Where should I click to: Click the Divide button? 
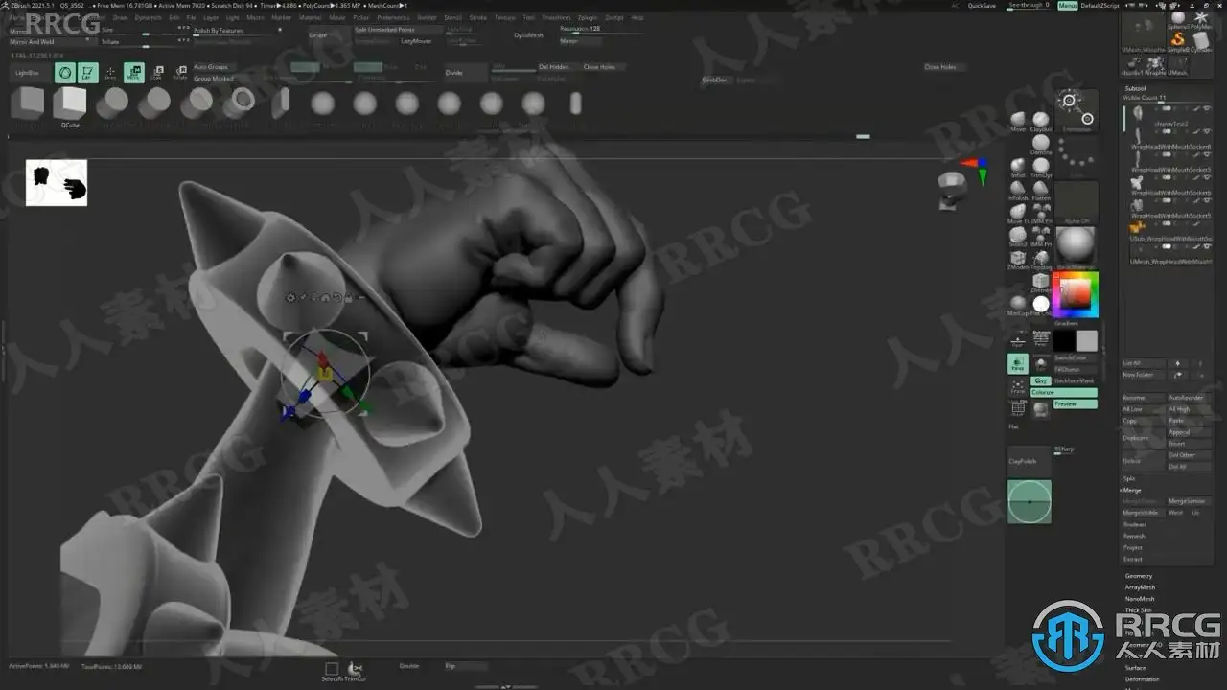(x=454, y=73)
